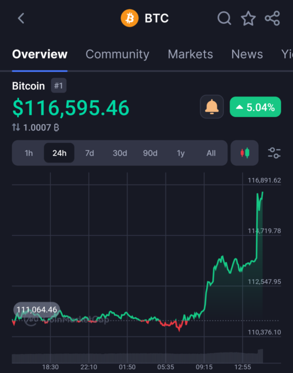The height and width of the screenshot is (373, 293).
Task: Share the BTC page
Action: point(272,18)
